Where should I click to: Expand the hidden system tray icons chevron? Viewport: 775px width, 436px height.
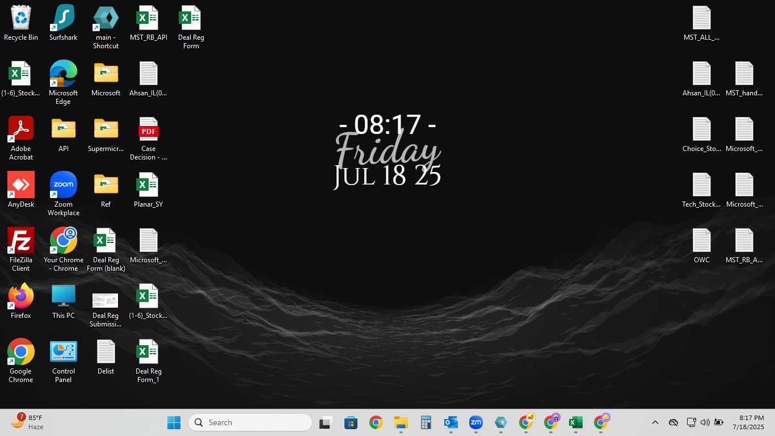[x=655, y=422]
